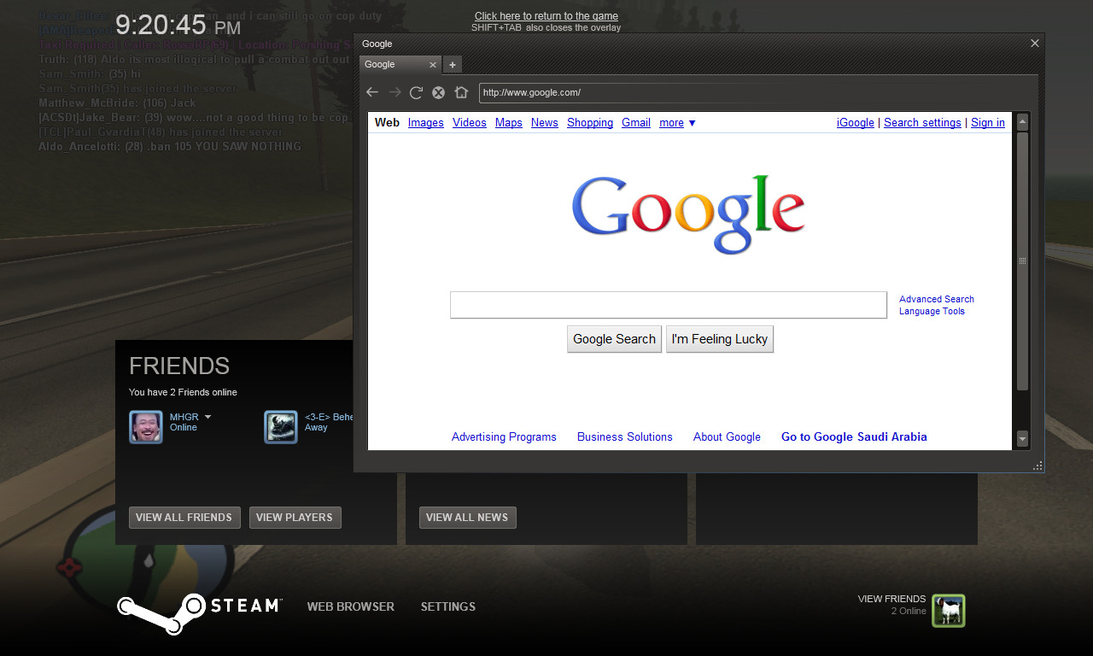Click own profile avatar near View Friends

pos(949,611)
